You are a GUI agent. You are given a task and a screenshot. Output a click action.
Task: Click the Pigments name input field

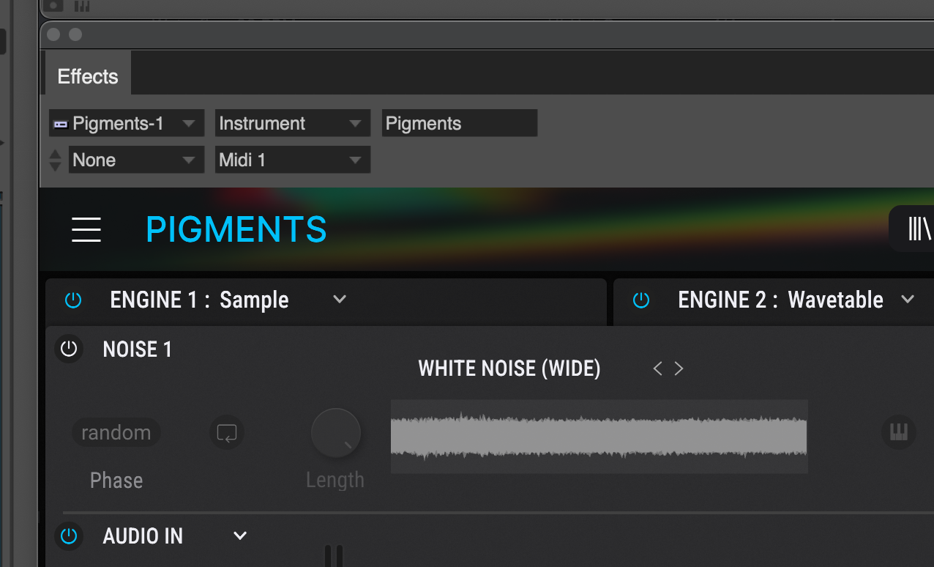pyautogui.click(x=460, y=123)
